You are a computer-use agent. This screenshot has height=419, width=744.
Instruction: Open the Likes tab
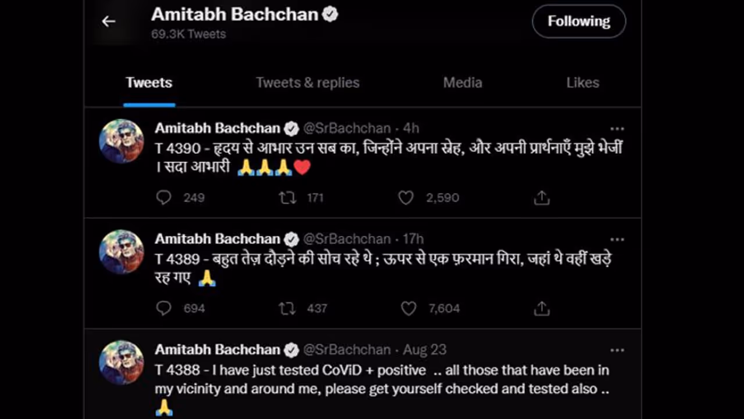coord(582,82)
